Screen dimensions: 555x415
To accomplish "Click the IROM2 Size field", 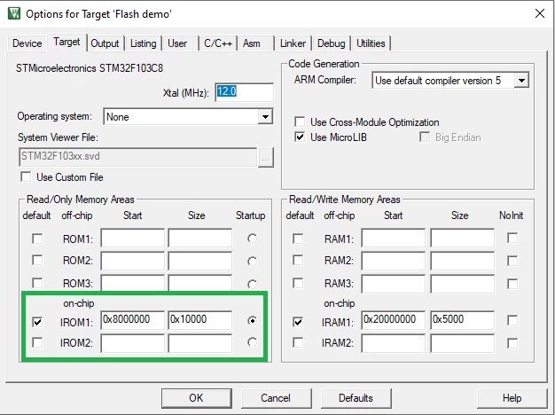I will 200,343.
